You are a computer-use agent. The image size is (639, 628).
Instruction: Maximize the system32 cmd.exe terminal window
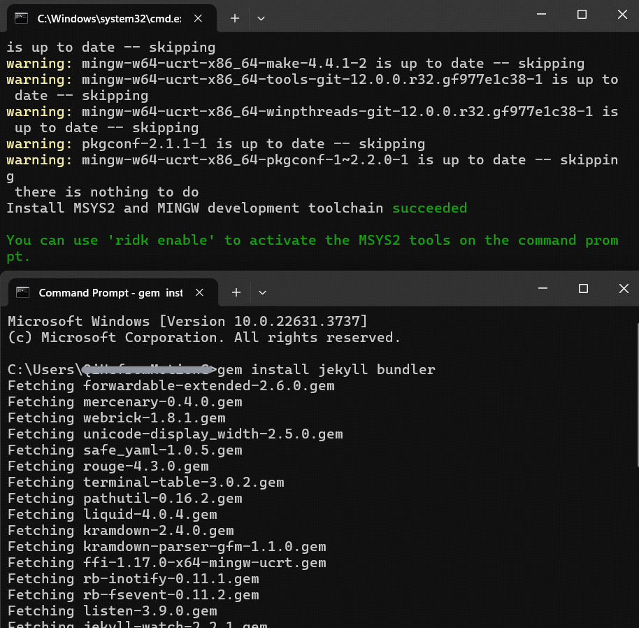coord(582,15)
